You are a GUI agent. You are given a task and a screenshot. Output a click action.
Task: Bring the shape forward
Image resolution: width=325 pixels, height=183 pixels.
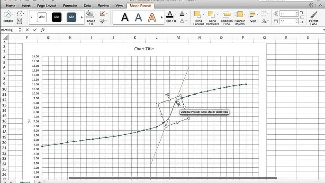[x=197, y=15]
